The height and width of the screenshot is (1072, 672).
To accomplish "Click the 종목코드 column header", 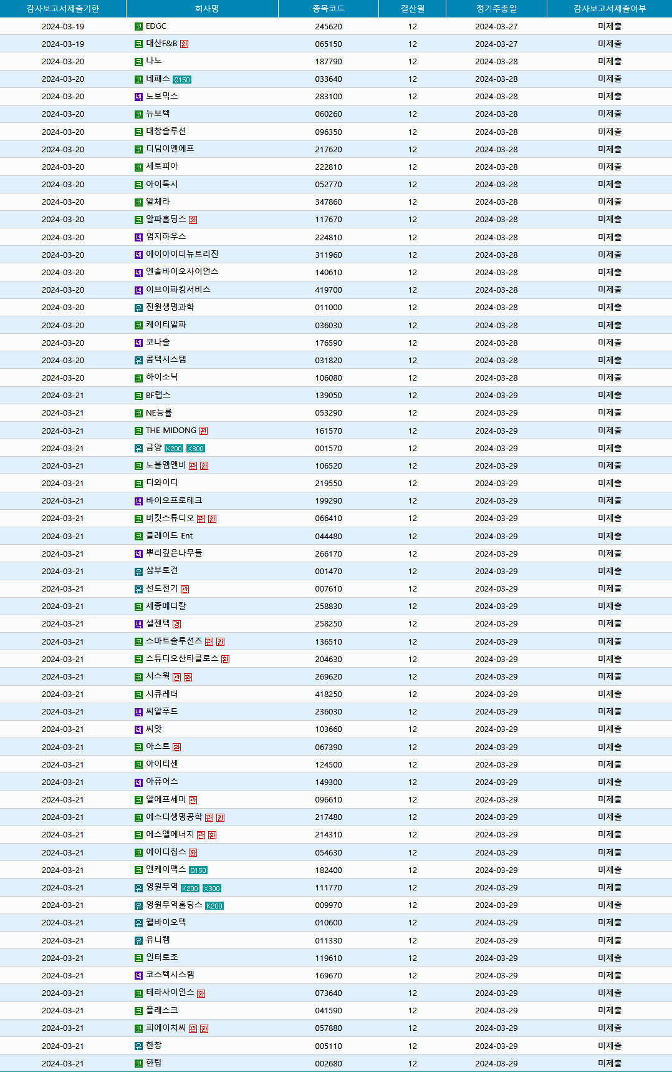I will (329, 9).
